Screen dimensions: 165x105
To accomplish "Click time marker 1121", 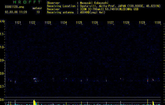I will pyautogui.click(x=18, y=23).
